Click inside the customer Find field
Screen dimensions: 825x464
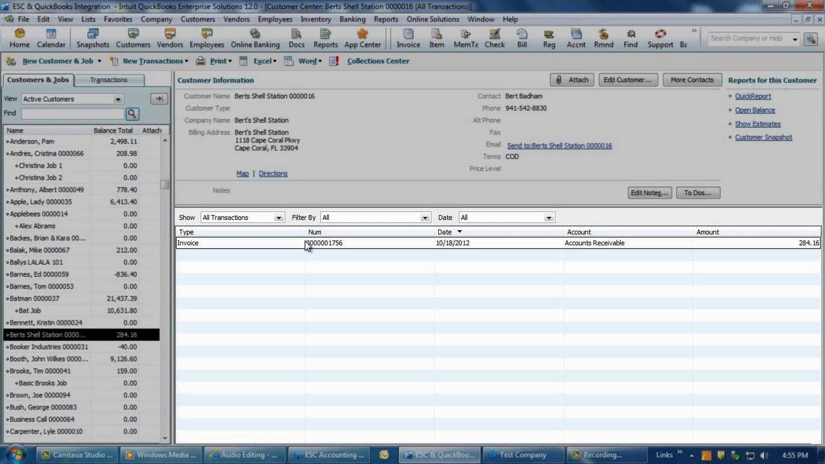point(72,113)
